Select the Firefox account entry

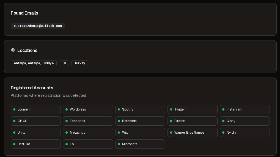coord(193,121)
